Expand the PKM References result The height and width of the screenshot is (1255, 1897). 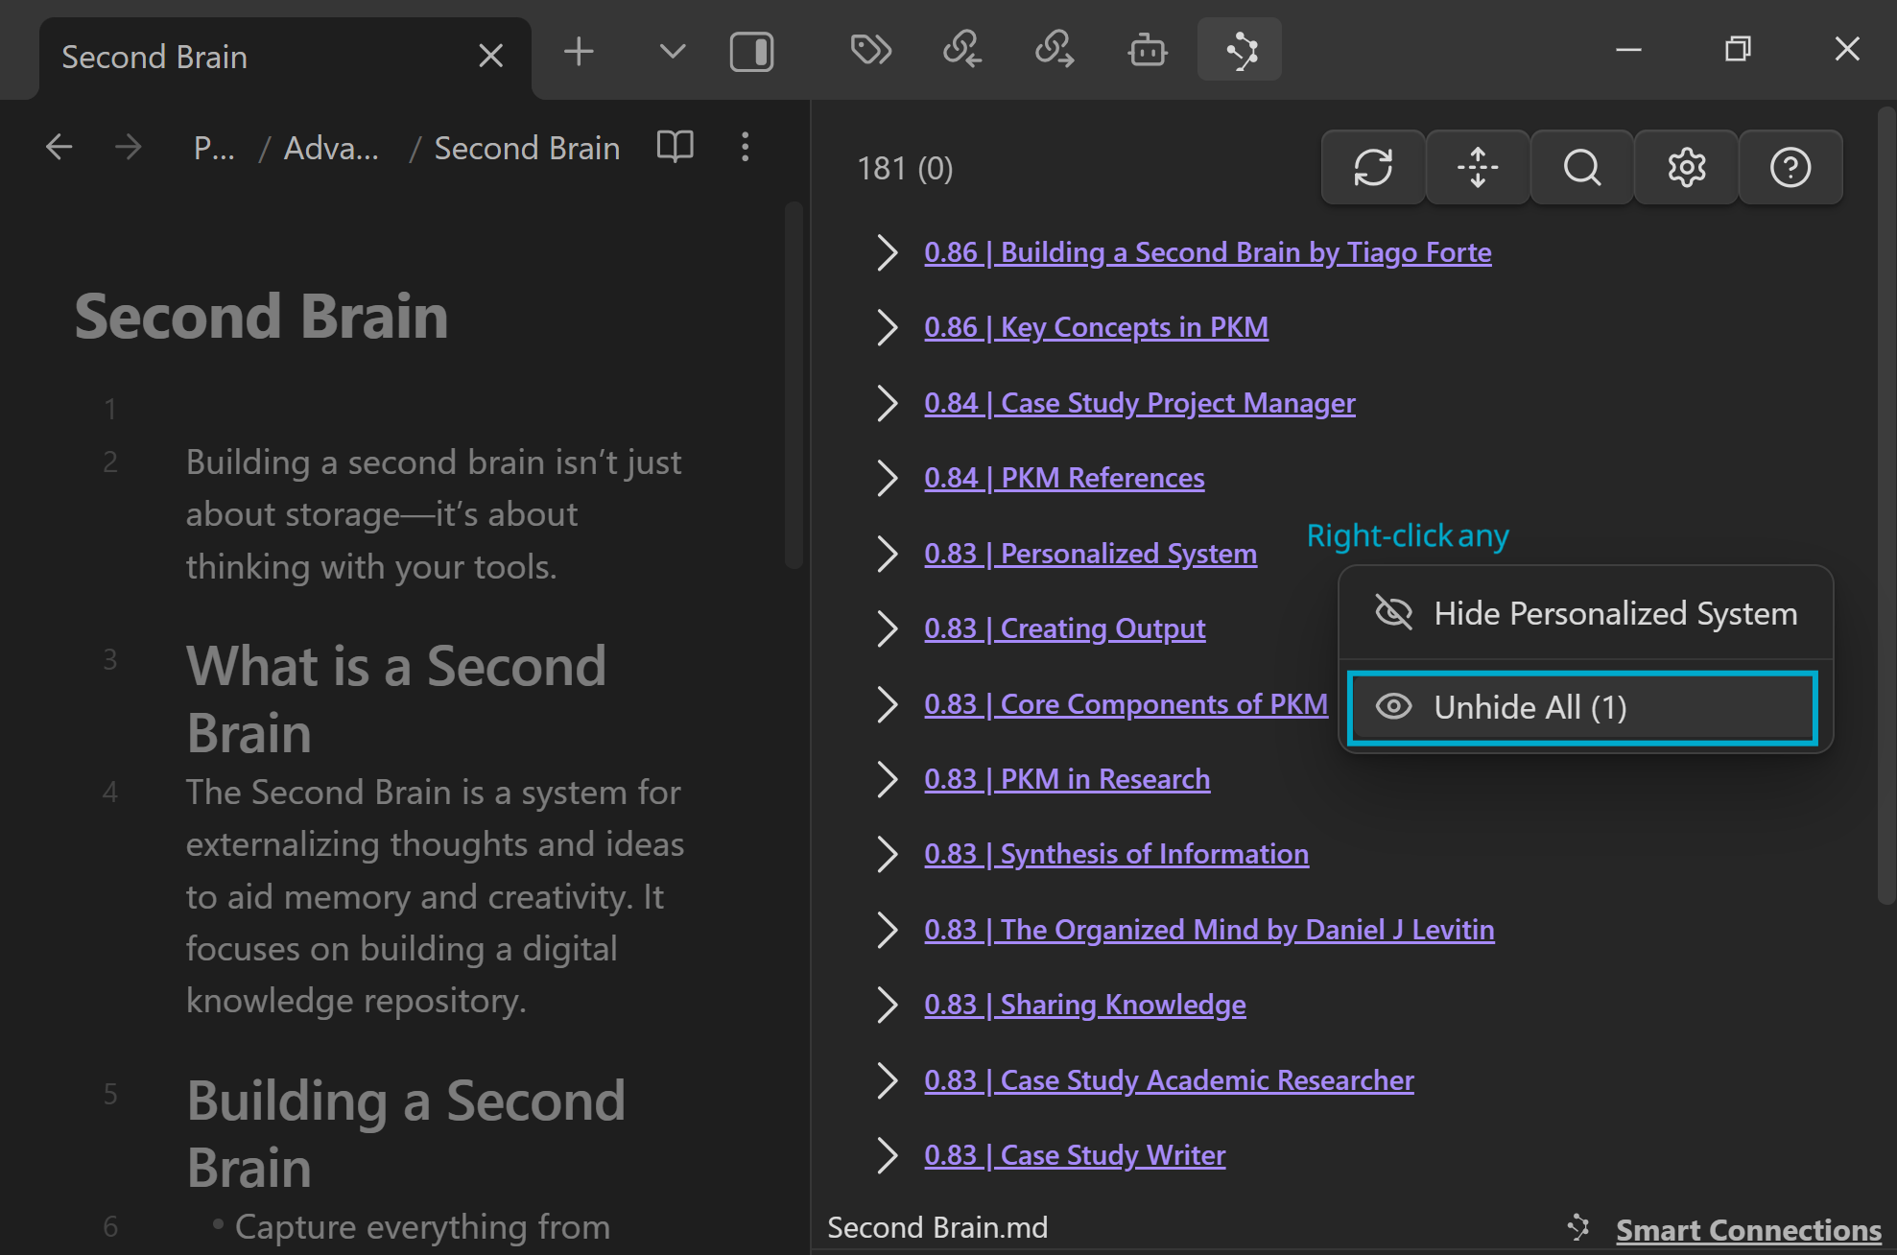(887, 478)
